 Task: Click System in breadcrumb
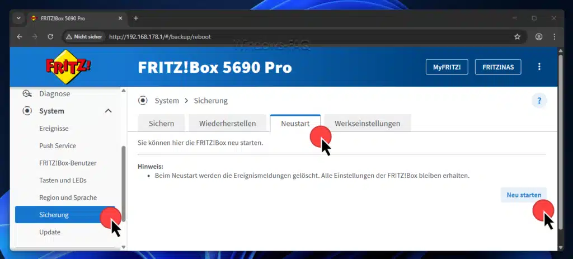click(x=167, y=101)
